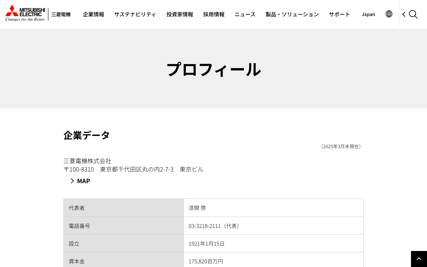Click the 企業データ section heading
The height and width of the screenshot is (267, 427).
[x=87, y=135]
